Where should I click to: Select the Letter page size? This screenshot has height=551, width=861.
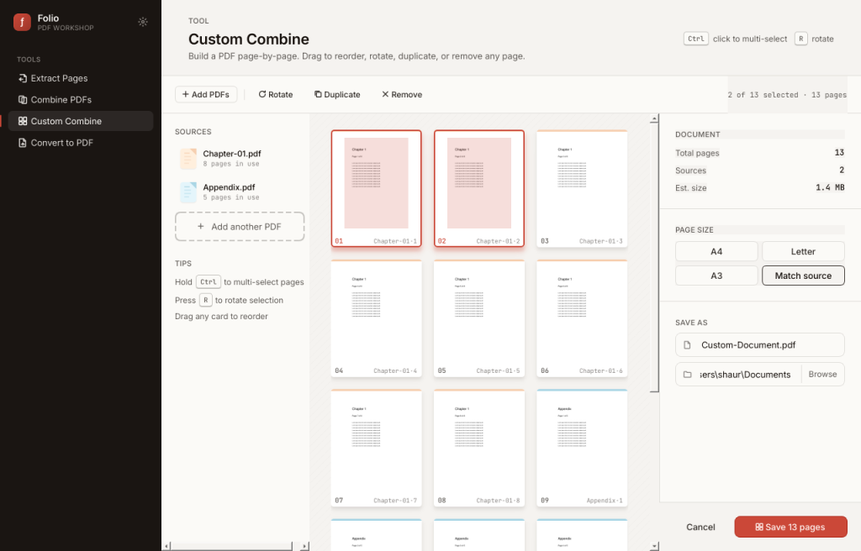pos(803,251)
